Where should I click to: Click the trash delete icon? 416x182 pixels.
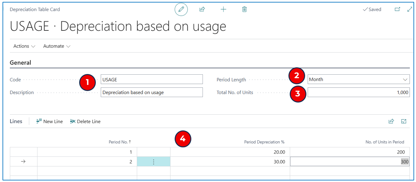[x=244, y=10]
